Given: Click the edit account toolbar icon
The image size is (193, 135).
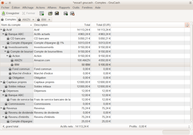Looking at the screenshot, I should 57,14.
